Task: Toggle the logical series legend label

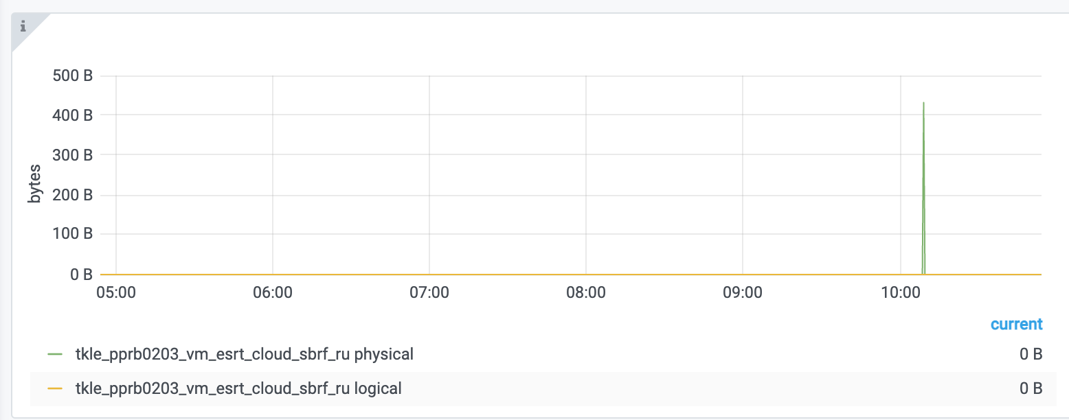Action: [x=238, y=388]
